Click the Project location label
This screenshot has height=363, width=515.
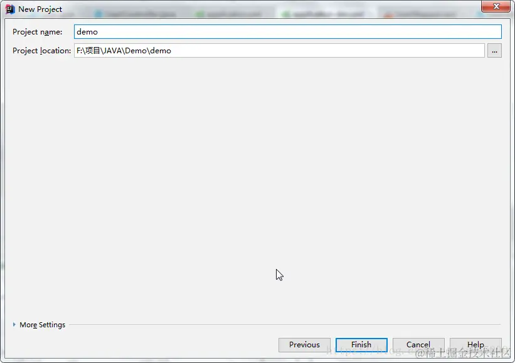[x=41, y=51]
